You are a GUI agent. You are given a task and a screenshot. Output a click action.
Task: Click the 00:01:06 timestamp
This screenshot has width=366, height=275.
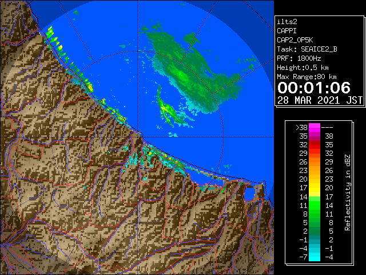[x=314, y=88]
